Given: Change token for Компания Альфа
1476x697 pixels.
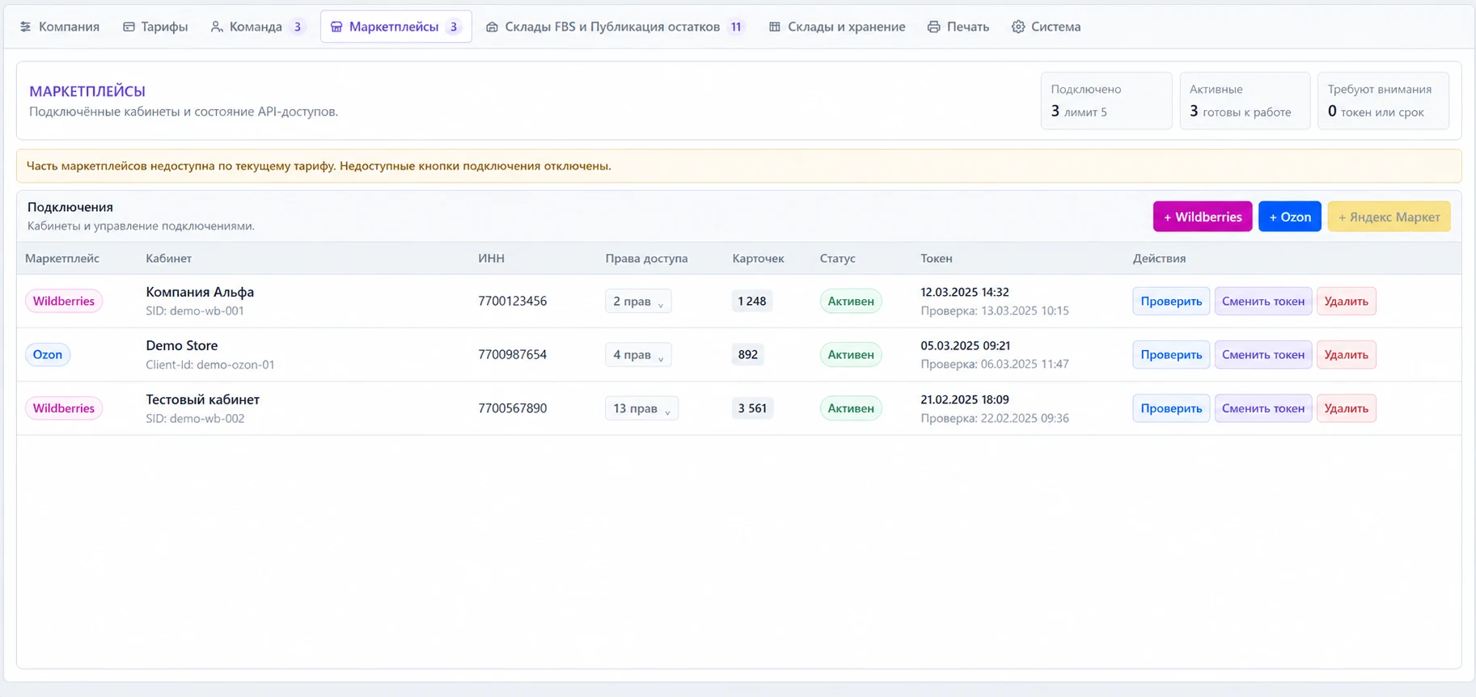Looking at the screenshot, I should [1263, 301].
